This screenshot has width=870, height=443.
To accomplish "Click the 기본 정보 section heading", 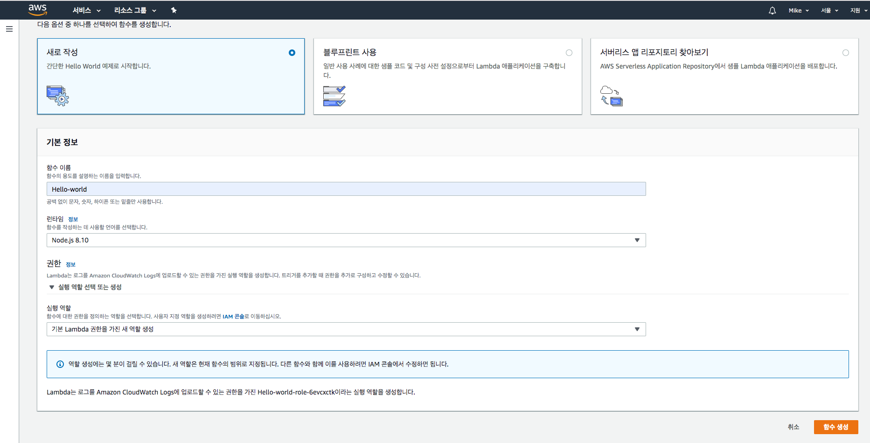I will [62, 142].
